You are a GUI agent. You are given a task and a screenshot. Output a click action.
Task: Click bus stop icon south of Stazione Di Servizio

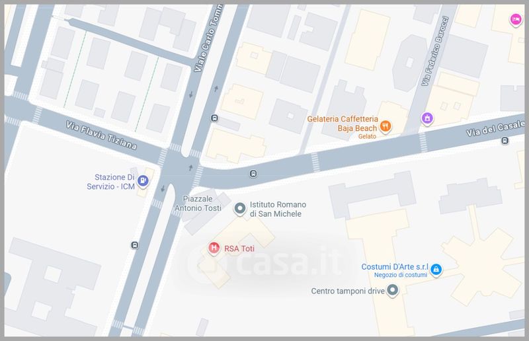click(x=135, y=245)
